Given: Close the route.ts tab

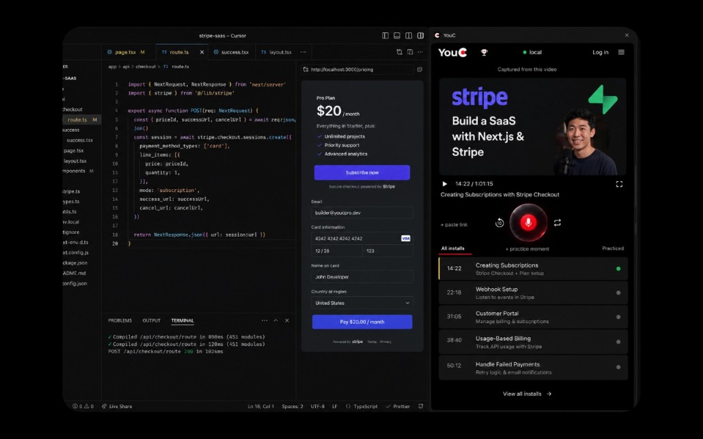Looking at the screenshot, I should 202,52.
